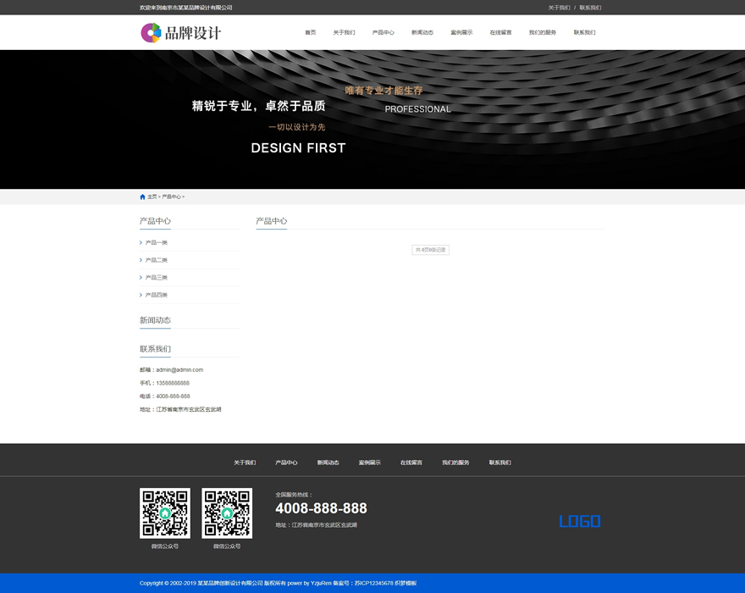Open 案例展示 from main navigation
Viewport: 745px width, 593px height.
(x=461, y=33)
